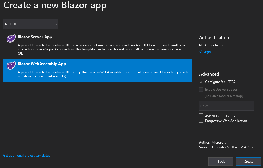Select the Blazor Server App title
The width and height of the screenshot is (263, 168).
tap(35, 37)
